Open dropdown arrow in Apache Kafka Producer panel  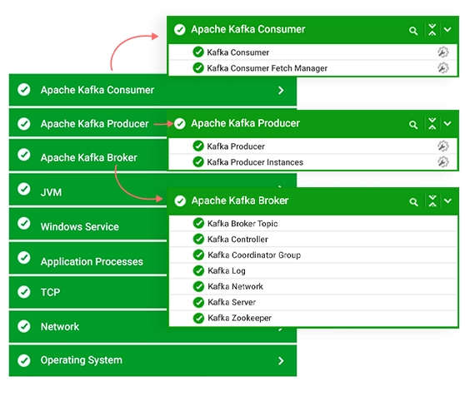pyautogui.click(x=447, y=123)
